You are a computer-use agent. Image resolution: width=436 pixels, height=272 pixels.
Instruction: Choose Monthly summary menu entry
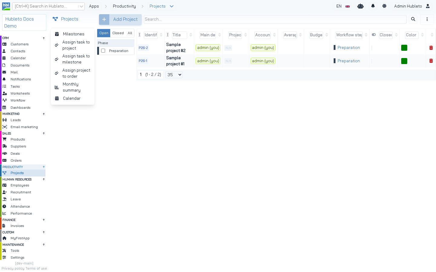[73, 87]
